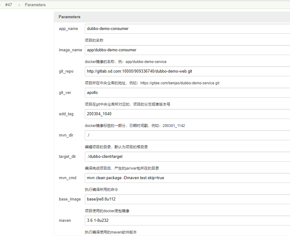Expand the arrow between #47 and Parameters
The image size is (290, 236).
tap(19, 5)
